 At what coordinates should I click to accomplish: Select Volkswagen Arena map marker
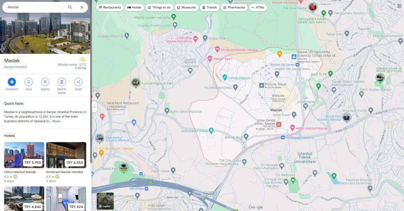tap(211, 131)
